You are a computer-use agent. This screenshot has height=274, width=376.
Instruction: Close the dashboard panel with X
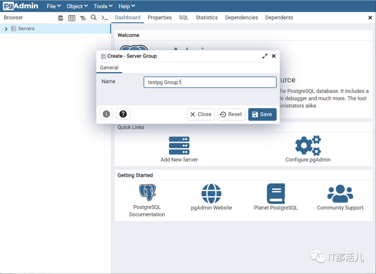[x=370, y=18]
